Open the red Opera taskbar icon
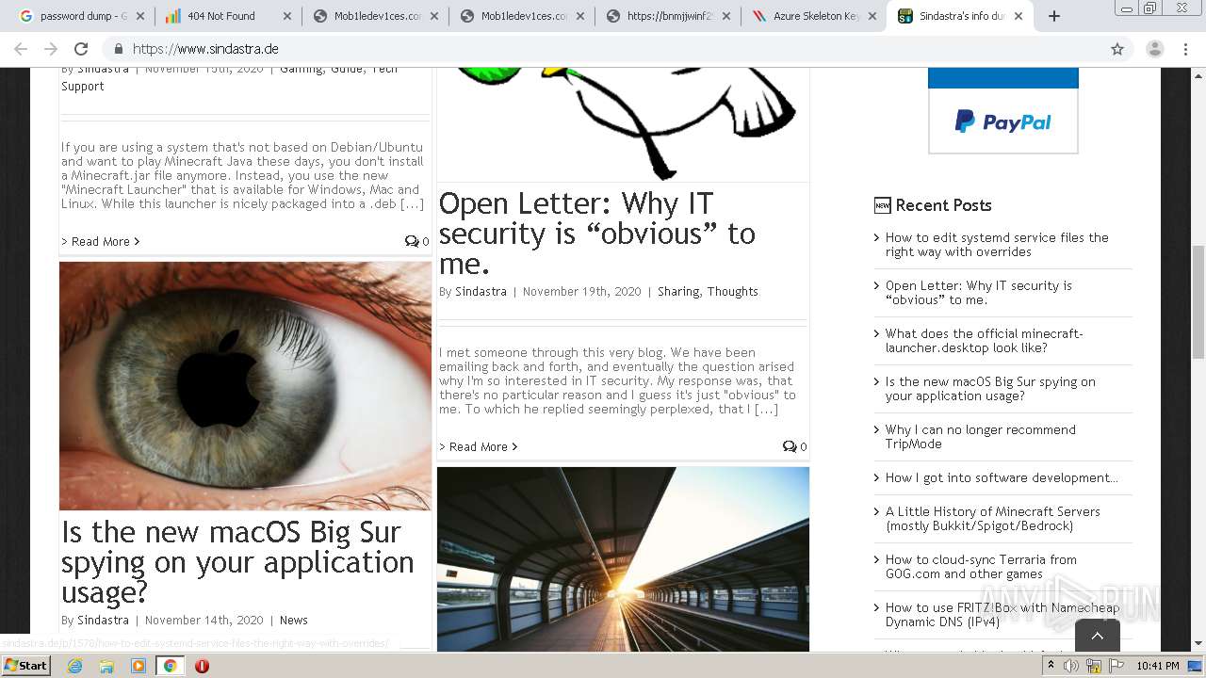This screenshot has width=1206, height=678. coord(202,666)
